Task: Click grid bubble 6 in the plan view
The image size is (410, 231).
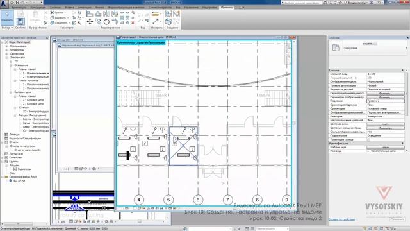Action: [x=198, y=200]
